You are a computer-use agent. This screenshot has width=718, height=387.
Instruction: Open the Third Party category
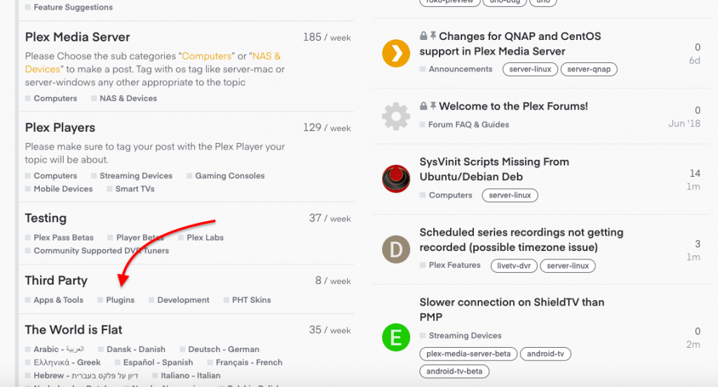[56, 280]
